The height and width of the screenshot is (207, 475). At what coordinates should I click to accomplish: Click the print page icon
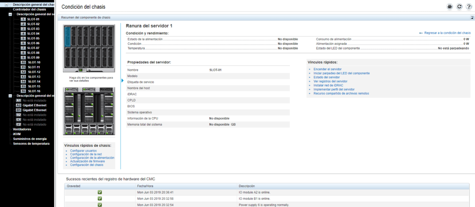(449, 6)
